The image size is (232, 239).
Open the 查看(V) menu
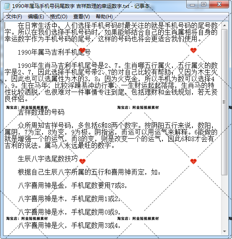pyautogui.click(x=81, y=17)
